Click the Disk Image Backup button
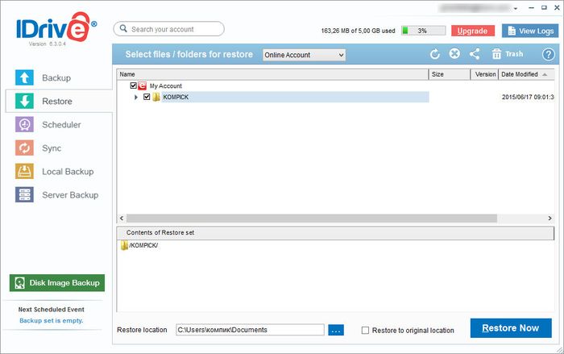This screenshot has height=354, width=564. [x=57, y=283]
